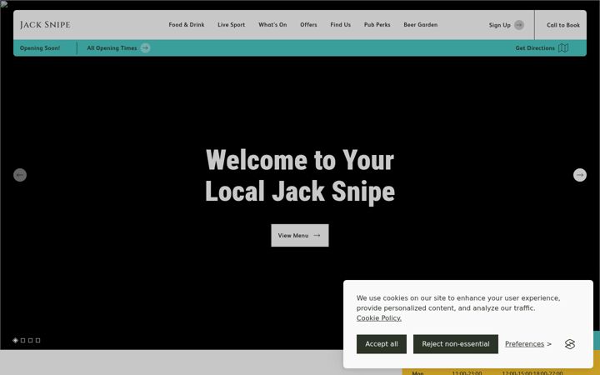Click the arrow icon beside All Opening Times
Screen dimensions: 600x375
(x=145, y=48)
